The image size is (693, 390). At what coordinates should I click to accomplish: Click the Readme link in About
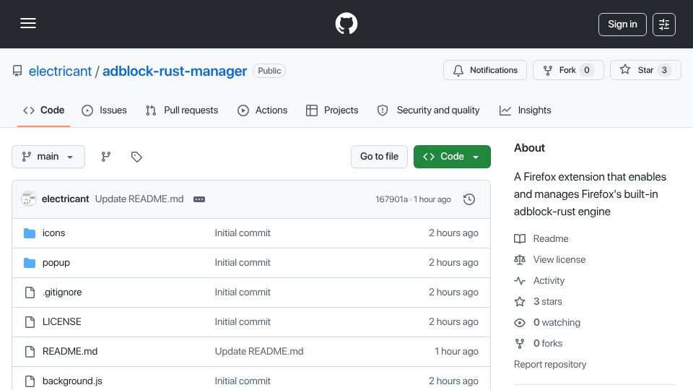tap(551, 239)
